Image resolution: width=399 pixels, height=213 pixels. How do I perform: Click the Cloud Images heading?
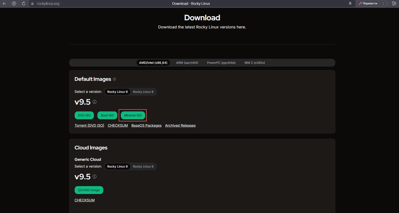coord(91,148)
